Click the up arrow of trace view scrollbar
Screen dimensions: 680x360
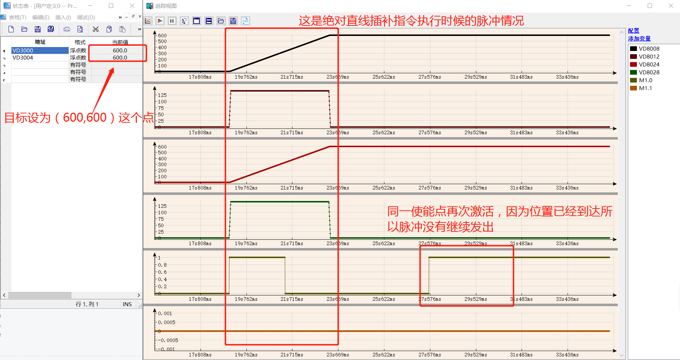(x=621, y=32)
